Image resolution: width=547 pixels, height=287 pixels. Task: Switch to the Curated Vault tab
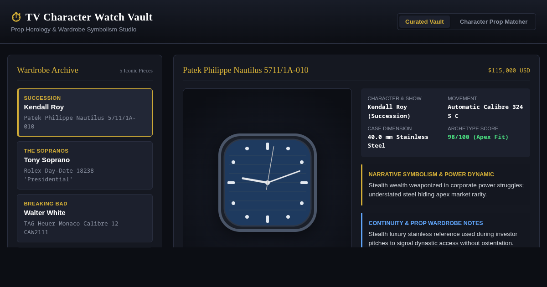click(x=424, y=21)
